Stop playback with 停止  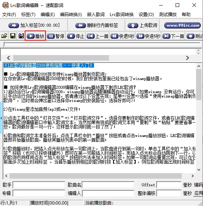[75, 36]
